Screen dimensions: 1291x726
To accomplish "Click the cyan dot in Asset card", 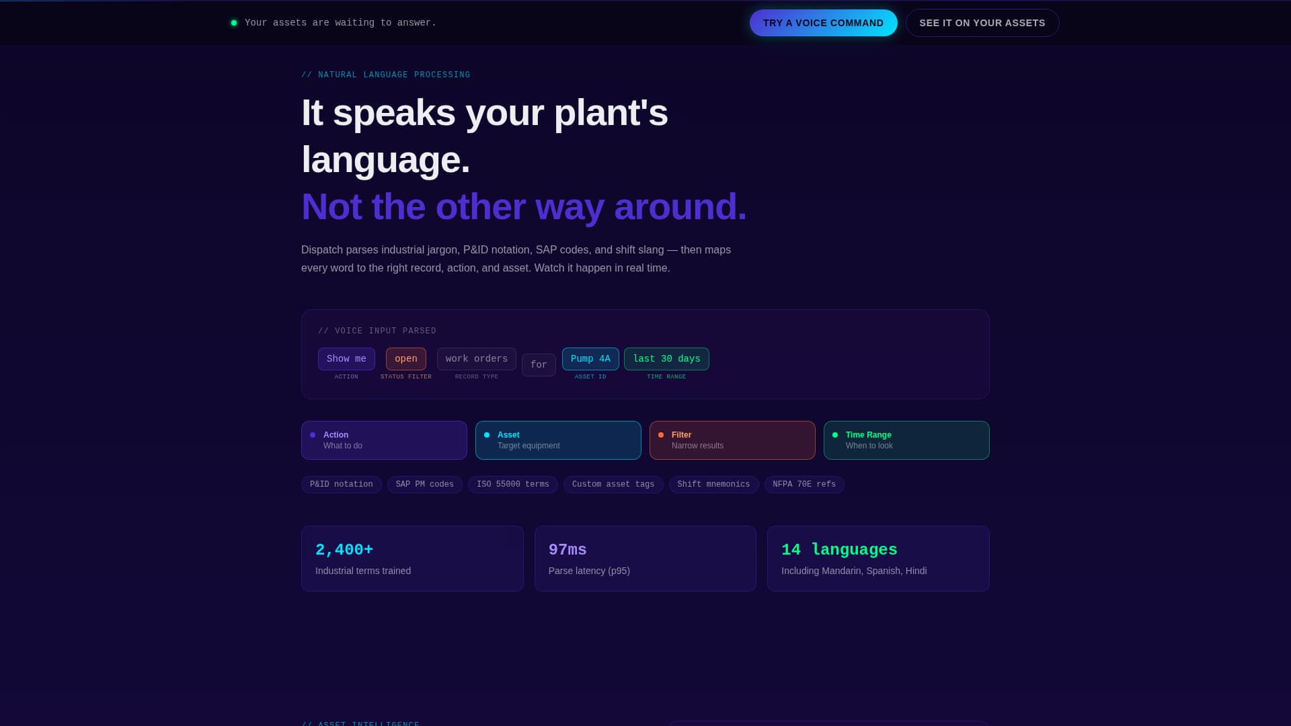I will click(x=487, y=435).
